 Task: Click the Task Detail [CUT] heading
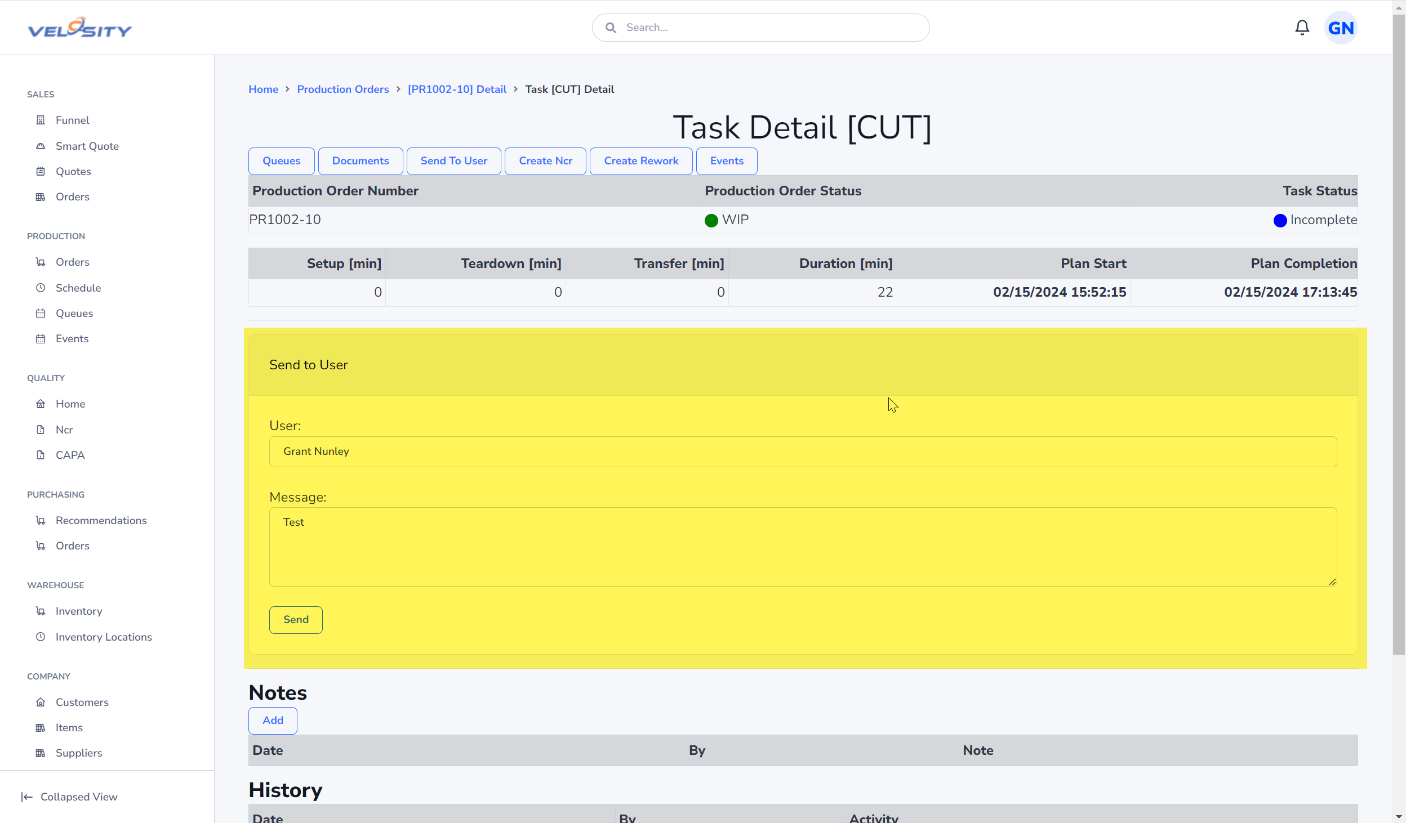(802, 127)
